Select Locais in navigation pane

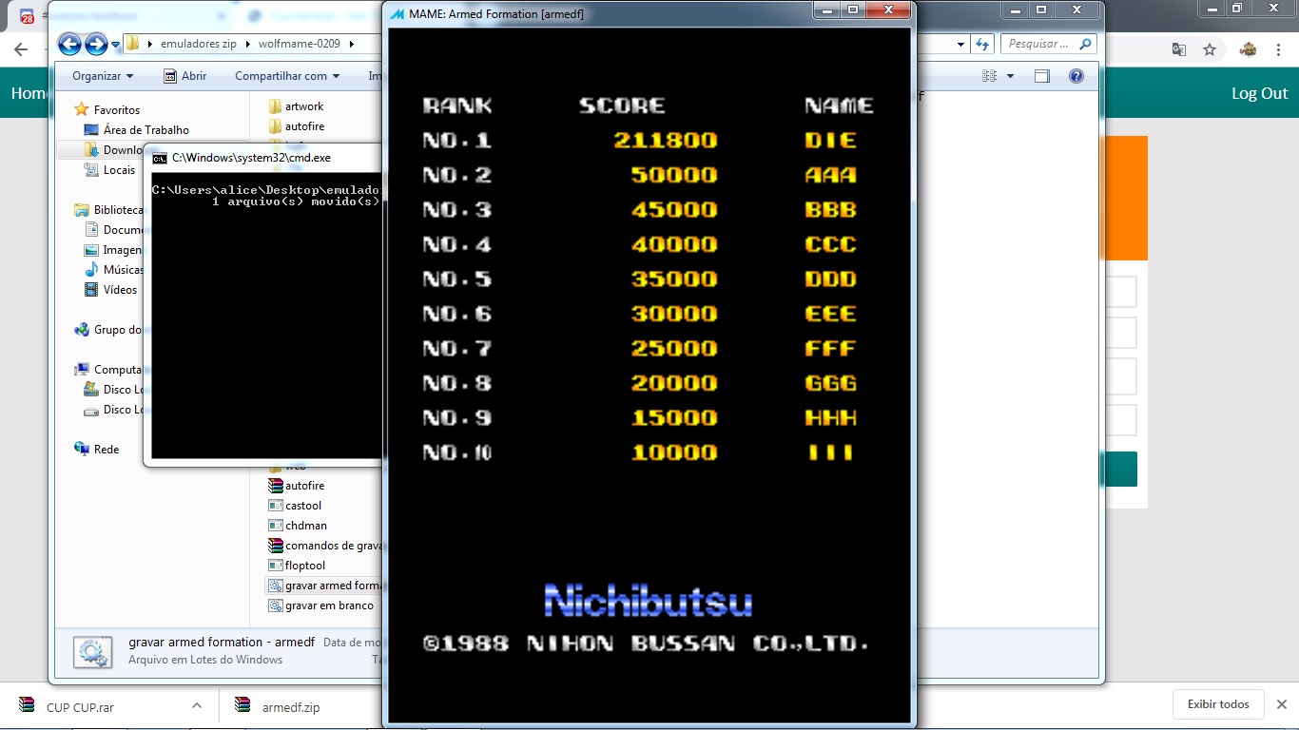109,170
